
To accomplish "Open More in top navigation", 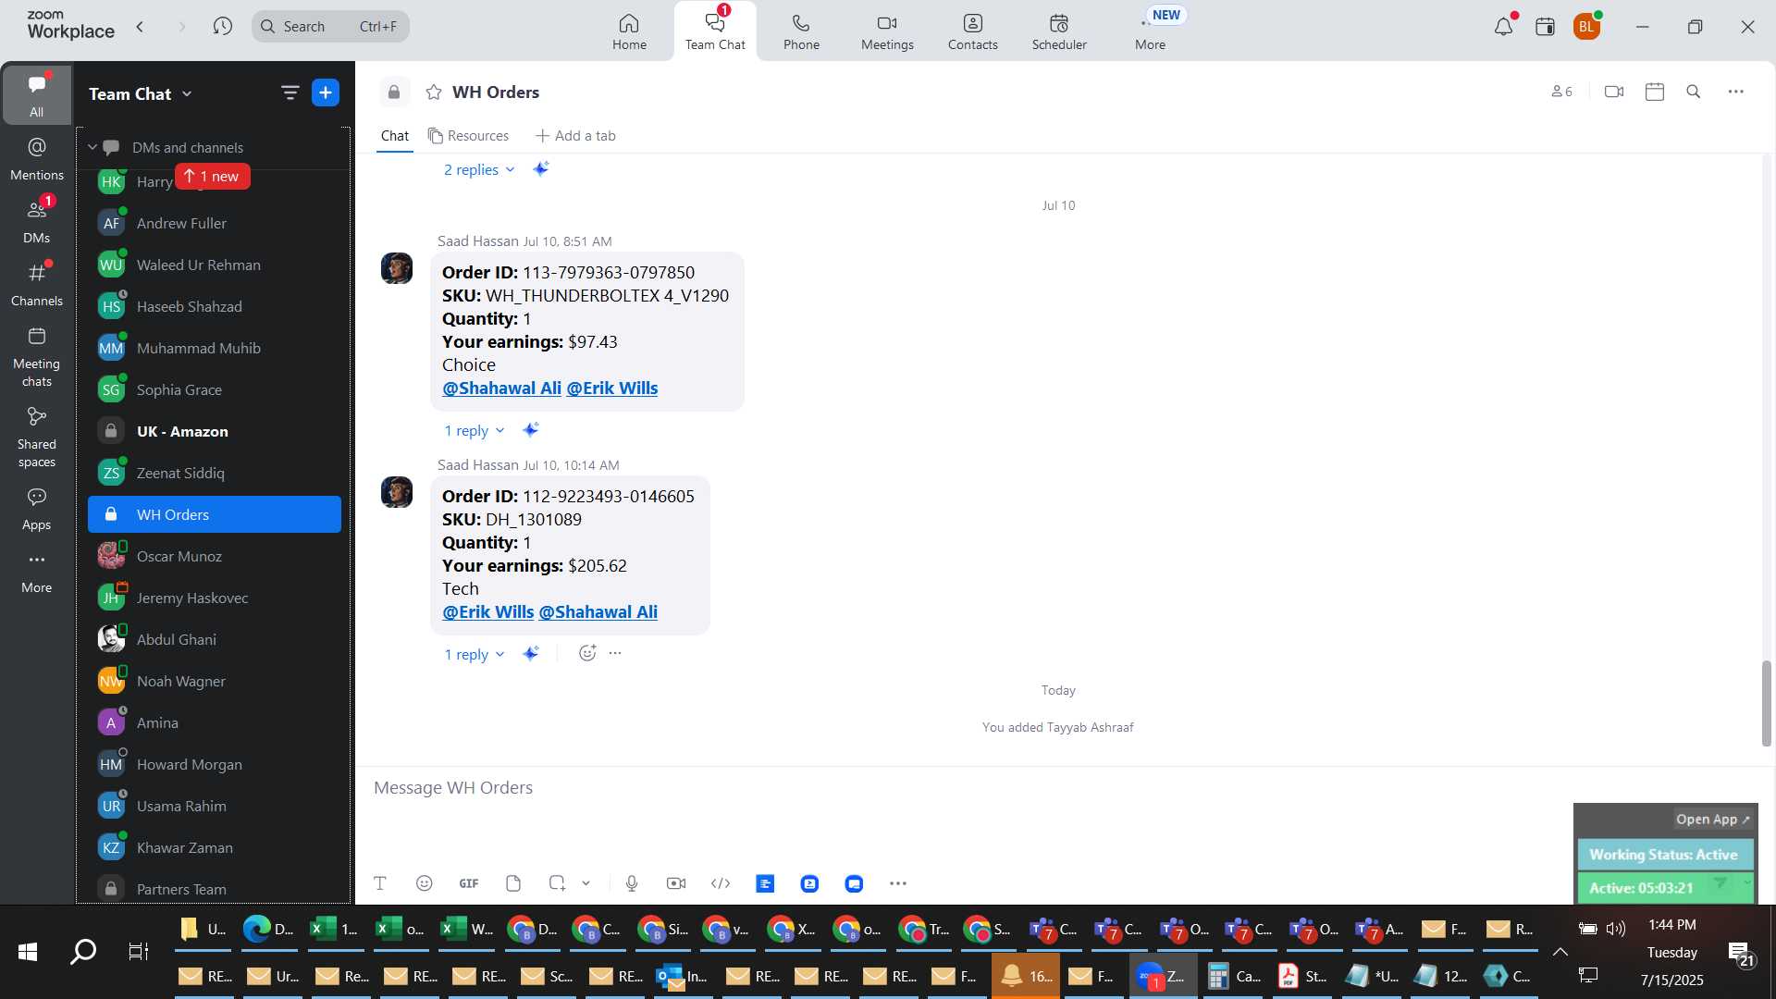I will click(x=1150, y=31).
